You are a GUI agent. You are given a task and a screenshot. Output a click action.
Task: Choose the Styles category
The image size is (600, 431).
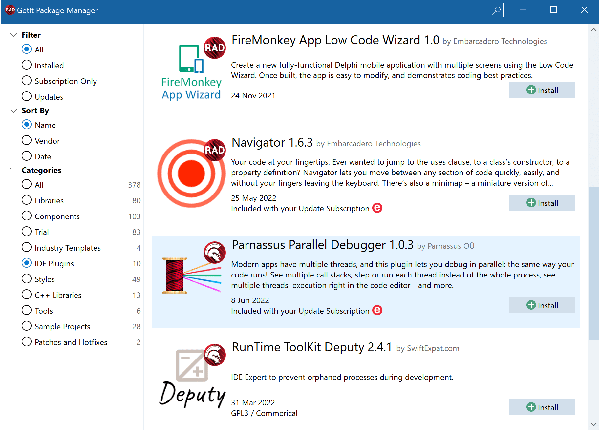(27, 279)
